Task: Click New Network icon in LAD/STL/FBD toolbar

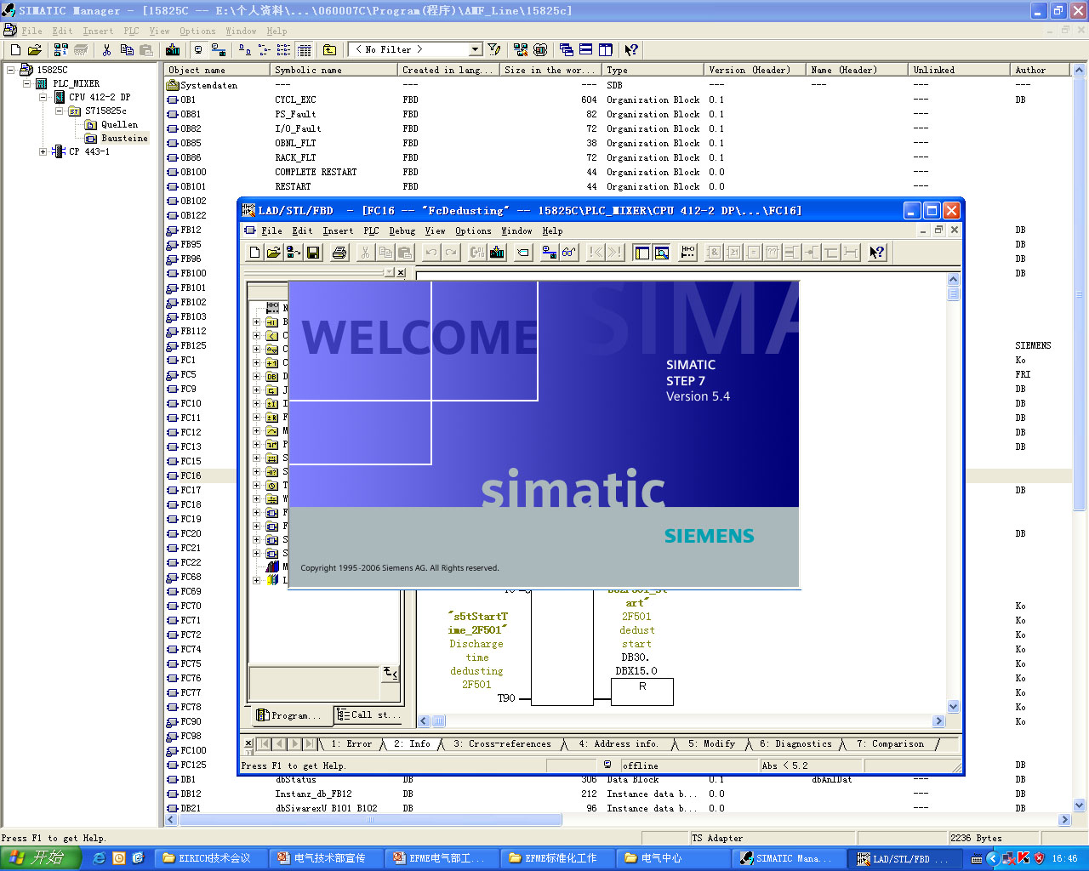Action: (688, 253)
